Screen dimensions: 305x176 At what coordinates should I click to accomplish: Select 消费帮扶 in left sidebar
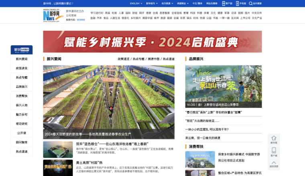tap(22, 96)
